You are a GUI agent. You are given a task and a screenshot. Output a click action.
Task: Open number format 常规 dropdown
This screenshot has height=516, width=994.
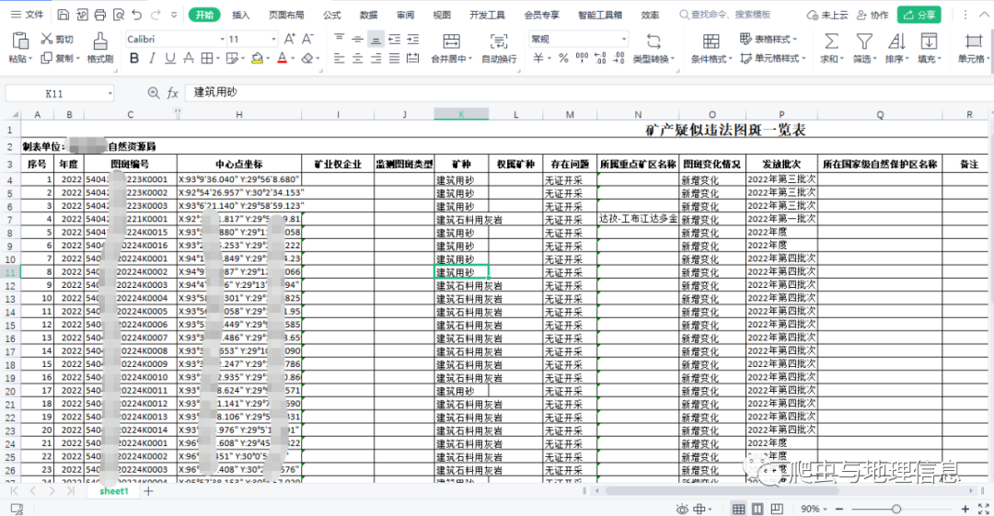point(624,40)
